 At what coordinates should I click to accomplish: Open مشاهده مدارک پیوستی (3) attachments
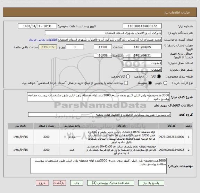(110, 183)
